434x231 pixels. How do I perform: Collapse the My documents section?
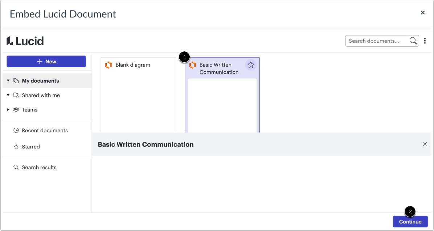[x=8, y=80]
